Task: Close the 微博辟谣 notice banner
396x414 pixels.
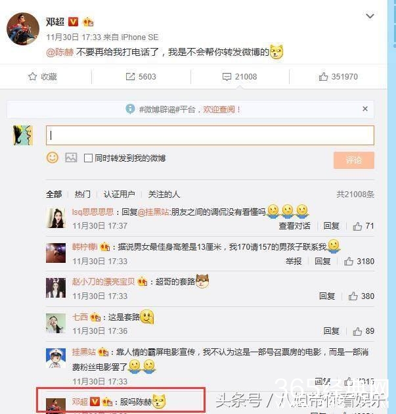Action: (x=365, y=109)
